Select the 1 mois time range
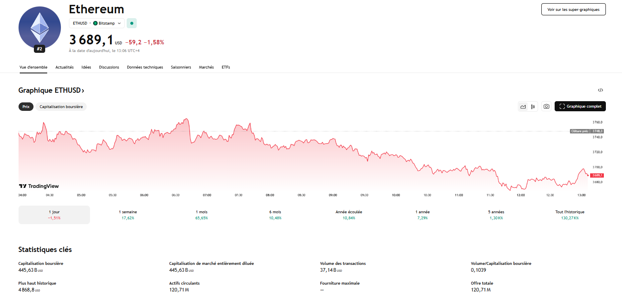Viewport: 622px width, 308px height. (x=202, y=215)
